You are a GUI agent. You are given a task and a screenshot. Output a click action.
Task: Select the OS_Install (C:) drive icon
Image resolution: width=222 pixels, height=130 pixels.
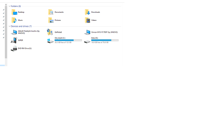[x=50, y=41]
